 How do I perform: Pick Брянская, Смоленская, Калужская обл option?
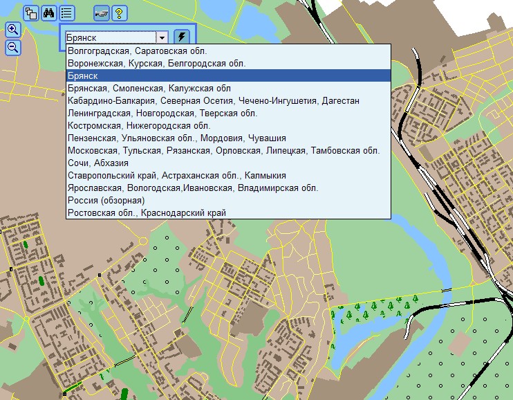pyautogui.click(x=149, y=89)
